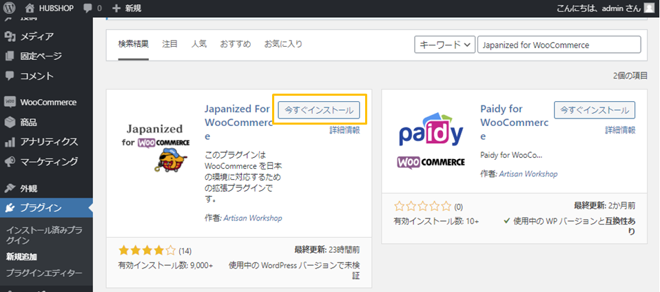Click the plus icon for 新規
Image resolution: width=660 pixels, height=292 pixels.
click(116, 8)
